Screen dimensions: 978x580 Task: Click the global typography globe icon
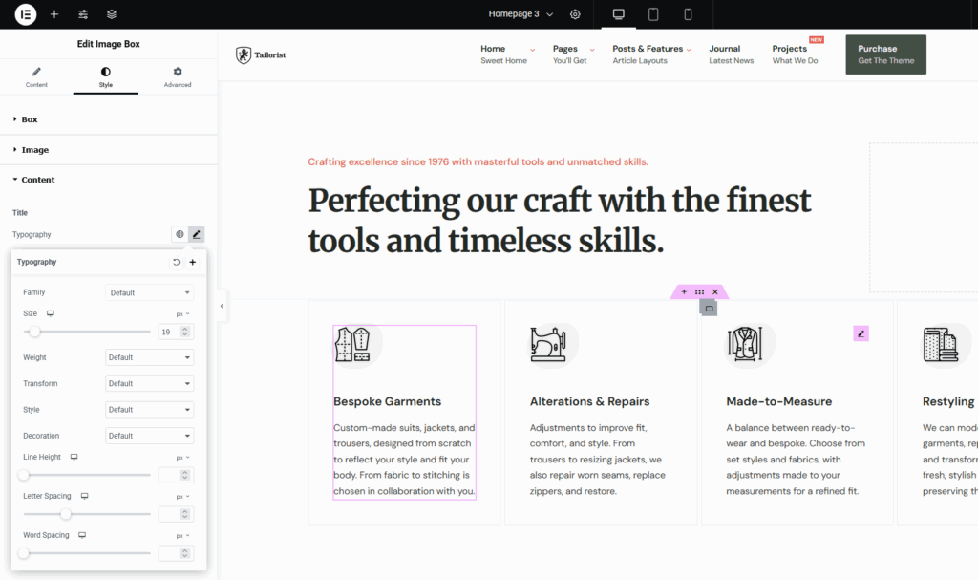pyautogui.click(x=180, y=234)
